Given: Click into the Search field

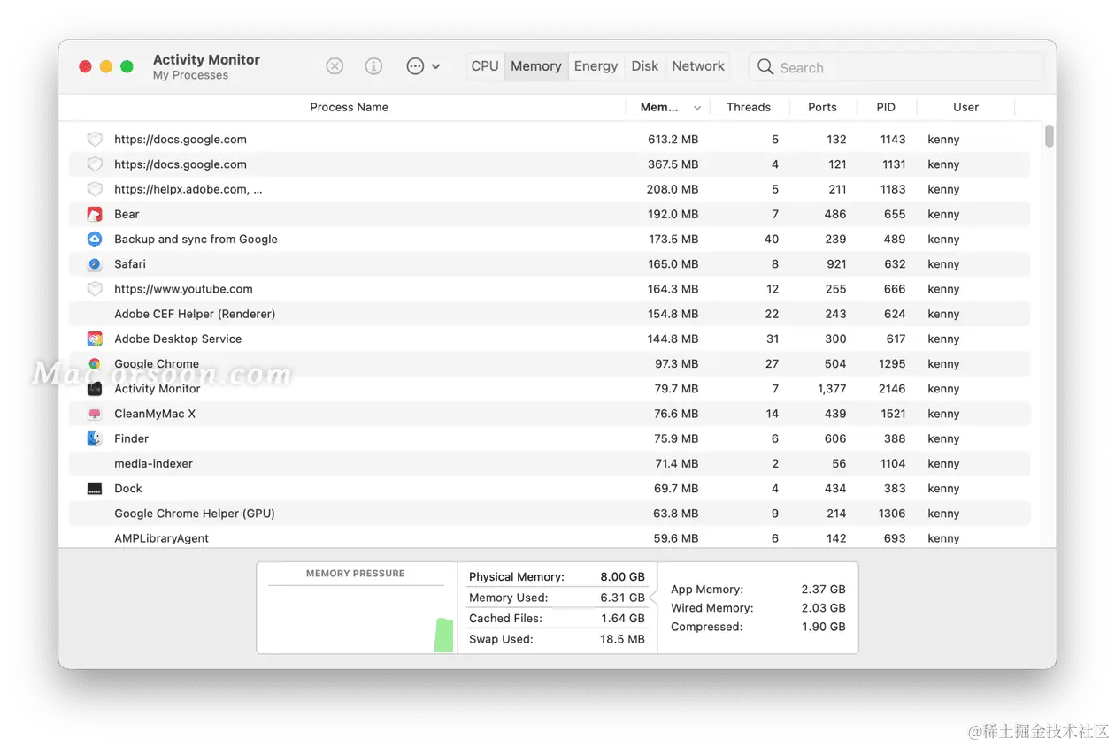Looking at the screenshot, I should coord(896,67).
